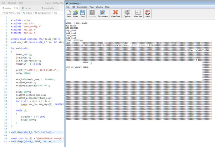Click the lcd_fillScreen(0xF) line
This screenshot has width=215, height=147.
tap(29, 61)
